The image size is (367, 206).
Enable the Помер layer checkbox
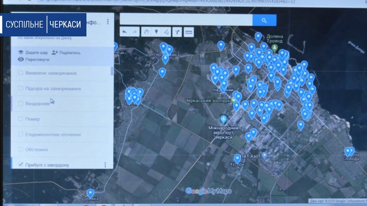click(21, 119)
